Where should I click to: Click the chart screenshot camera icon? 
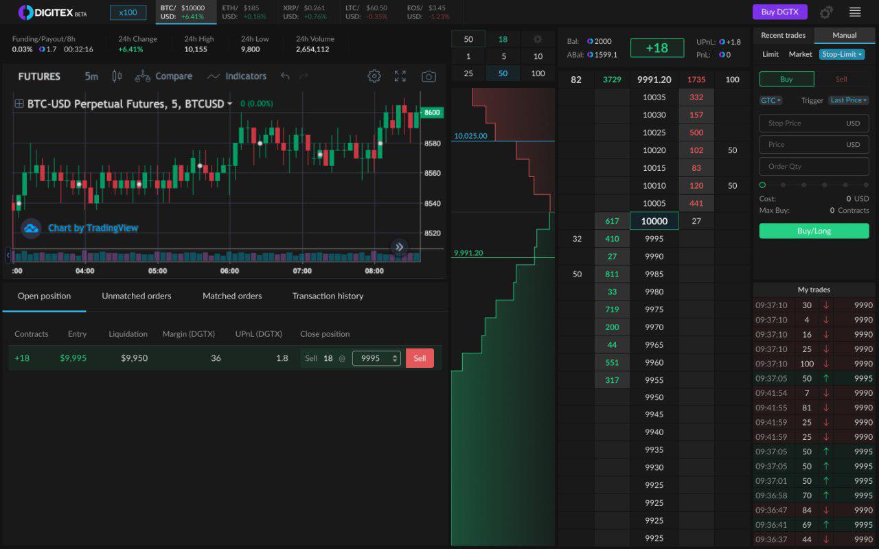pos(429,76)
